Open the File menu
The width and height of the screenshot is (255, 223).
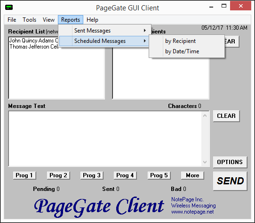click(12, 20)
